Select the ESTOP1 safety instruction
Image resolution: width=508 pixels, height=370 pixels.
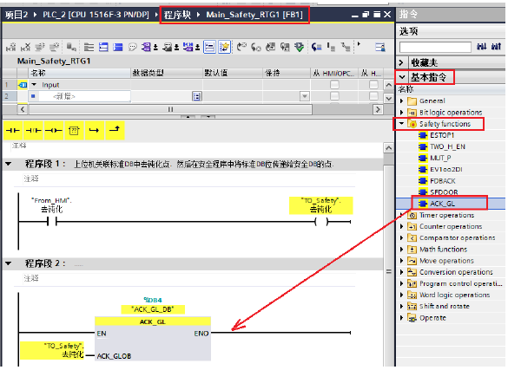tap(442, 135)
